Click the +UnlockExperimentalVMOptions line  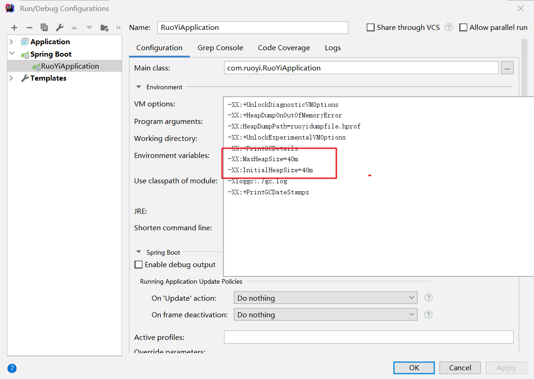(x=287, y=137)
